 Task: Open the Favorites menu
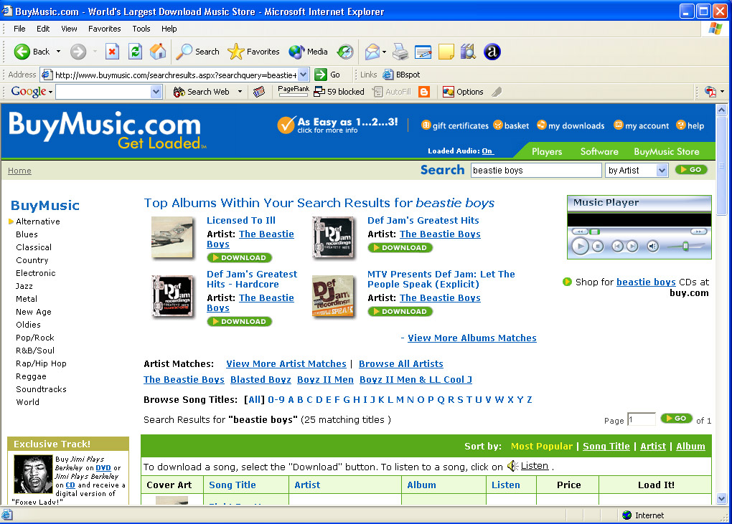pos(105,29)
